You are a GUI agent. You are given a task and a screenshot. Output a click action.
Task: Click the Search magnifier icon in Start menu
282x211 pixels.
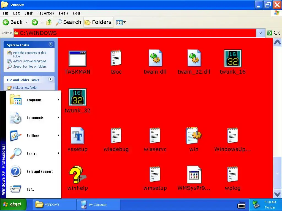[x=15, y=154]
